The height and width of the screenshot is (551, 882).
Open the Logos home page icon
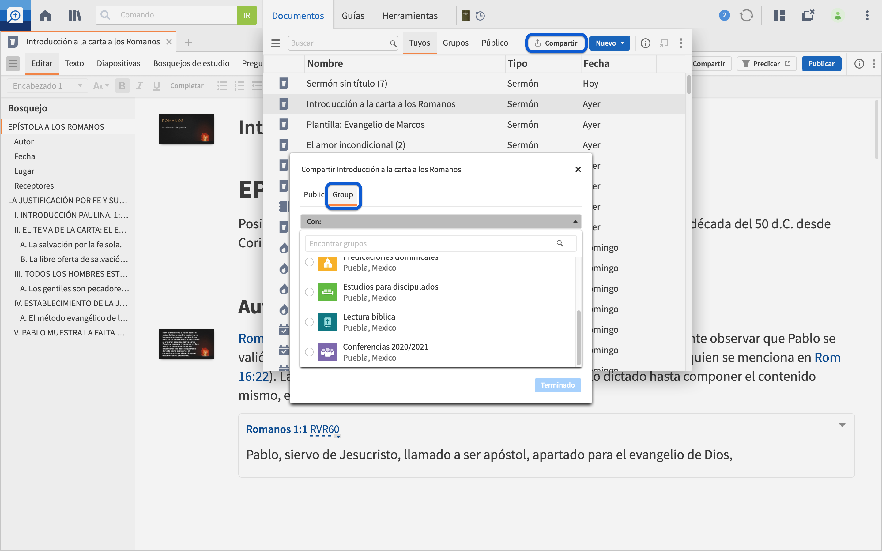pos(45,15)
